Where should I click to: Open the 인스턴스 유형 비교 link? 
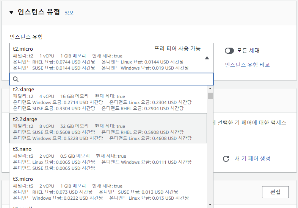pyautogui.click(x=247, y=65)
